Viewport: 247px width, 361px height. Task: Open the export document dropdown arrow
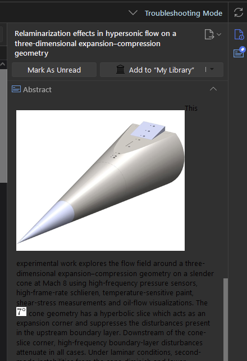point(219,34)
